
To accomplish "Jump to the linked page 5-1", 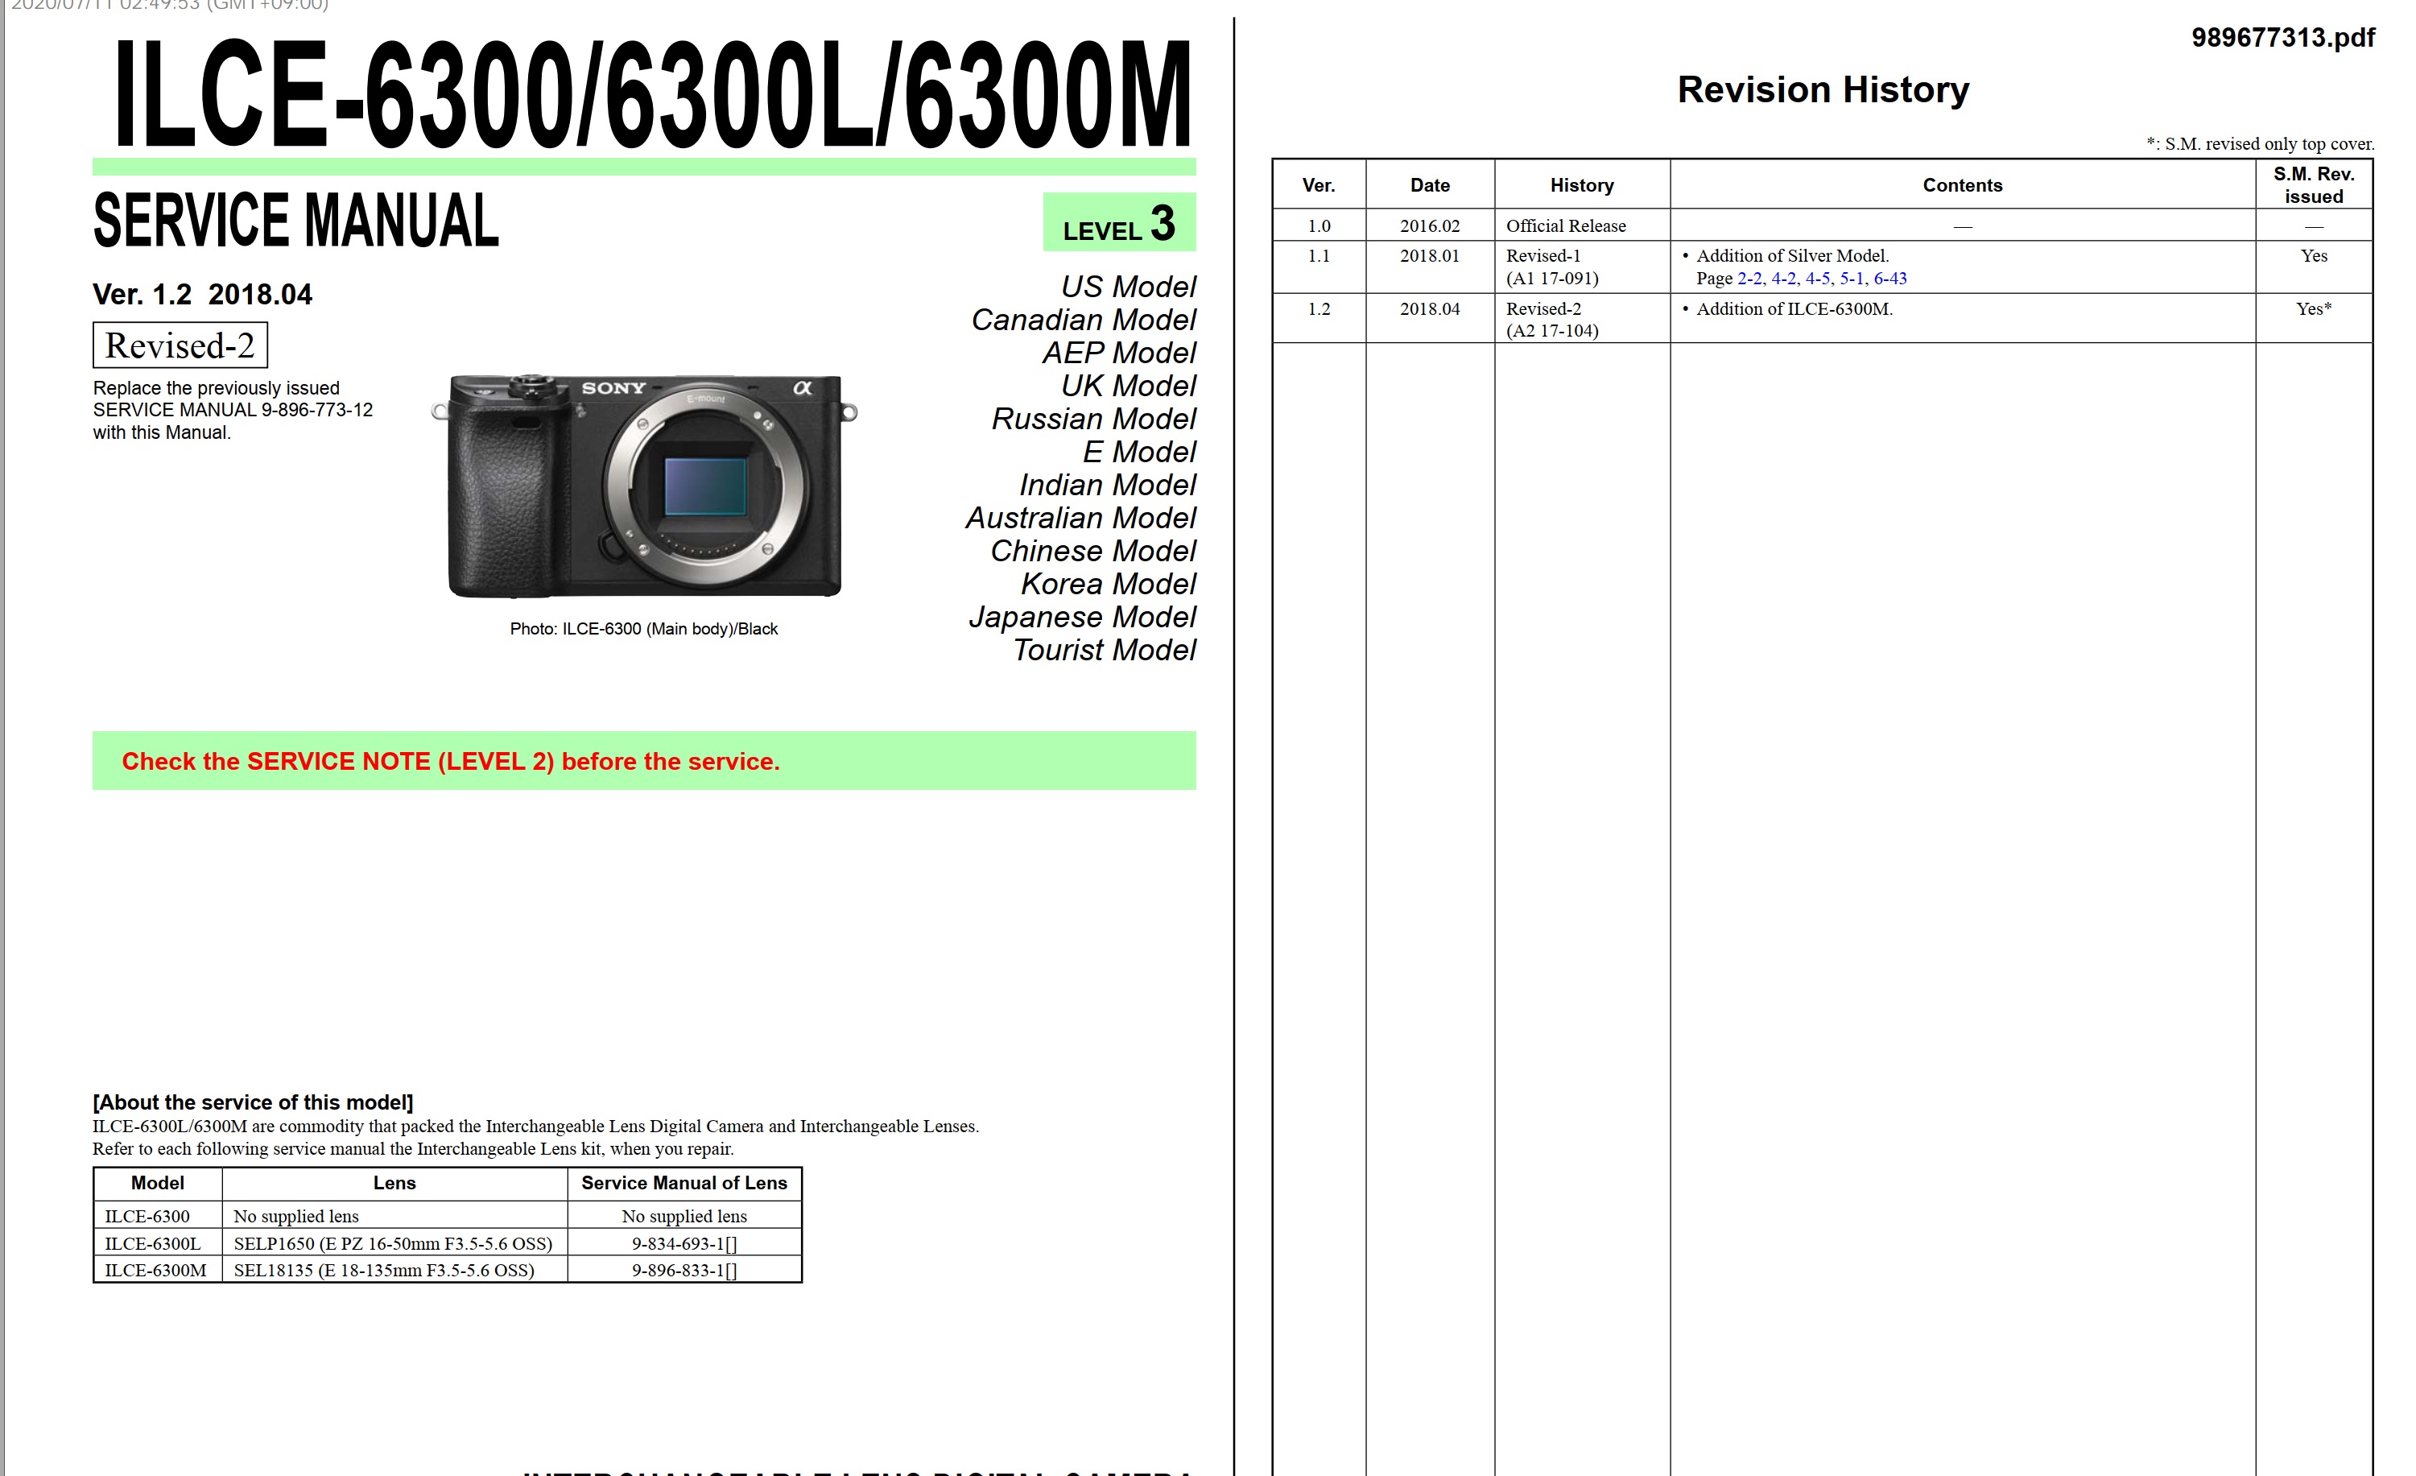I will (x=1851, y=279).
